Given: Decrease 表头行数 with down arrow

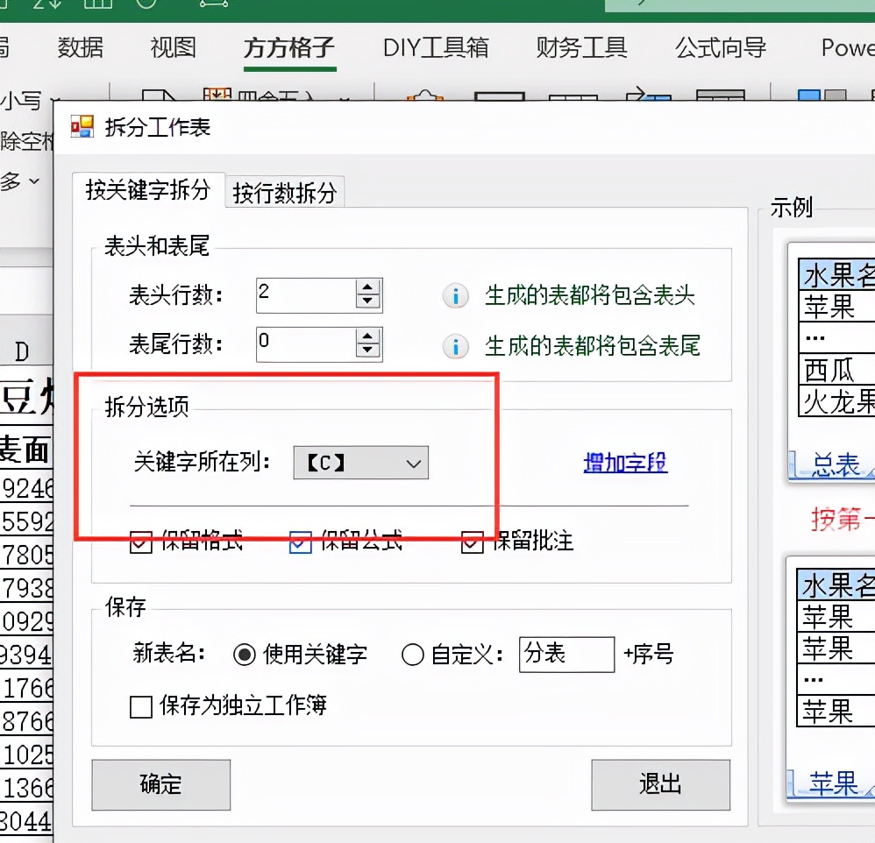Looking at the screenshot, I should click(x=367, y=301).
